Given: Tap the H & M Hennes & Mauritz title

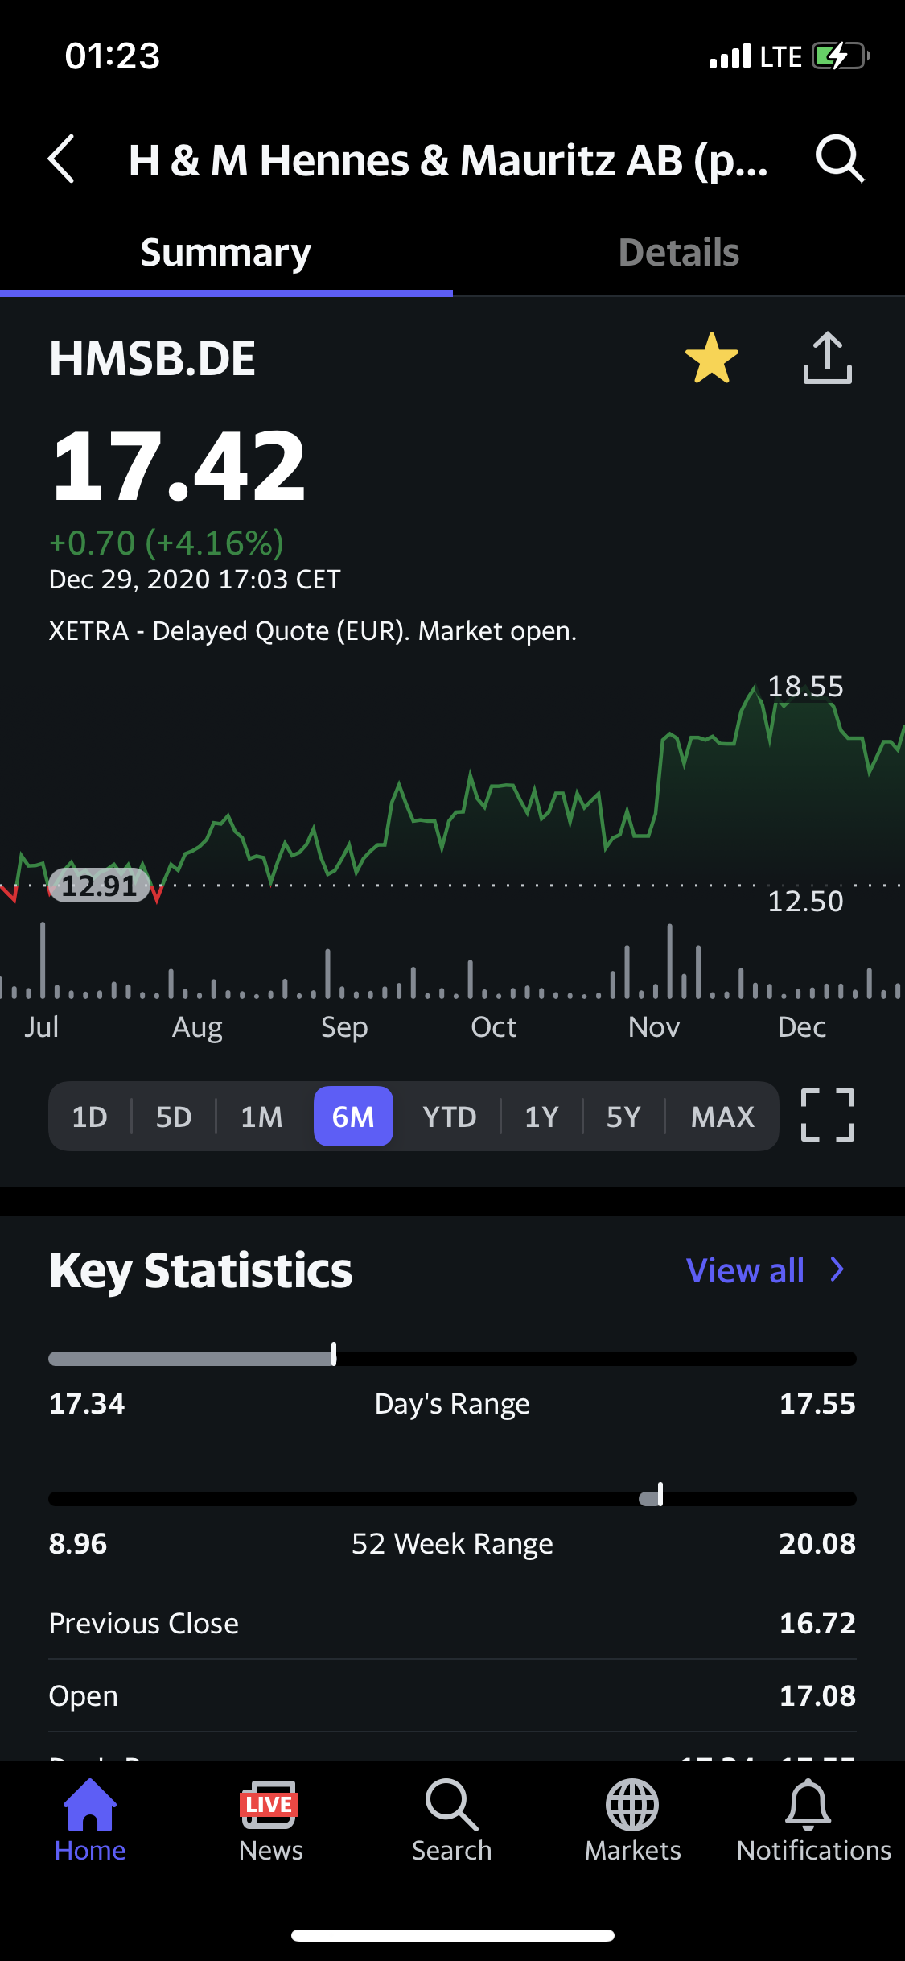Looking at the screenshot, I should pyautogui.click(x=448, y=160).
